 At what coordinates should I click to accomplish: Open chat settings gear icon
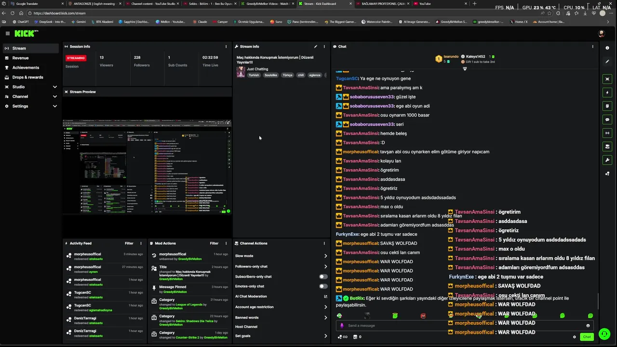tap(575, 337)
